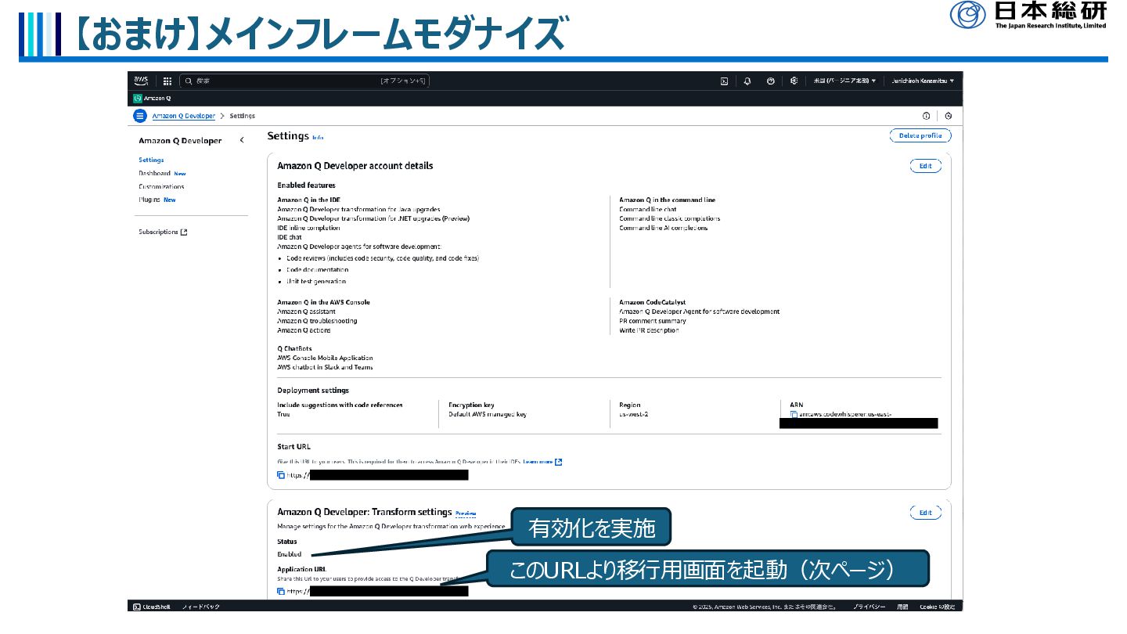Copy the Application URL with copy icon
1127x634 pixels.
(281, 592)
